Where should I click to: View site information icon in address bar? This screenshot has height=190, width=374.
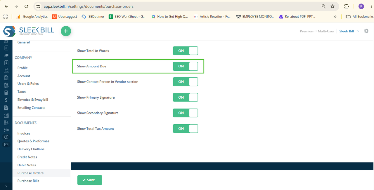tap(38, 6)
